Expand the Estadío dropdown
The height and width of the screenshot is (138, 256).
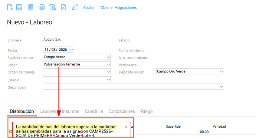(108, 80)
